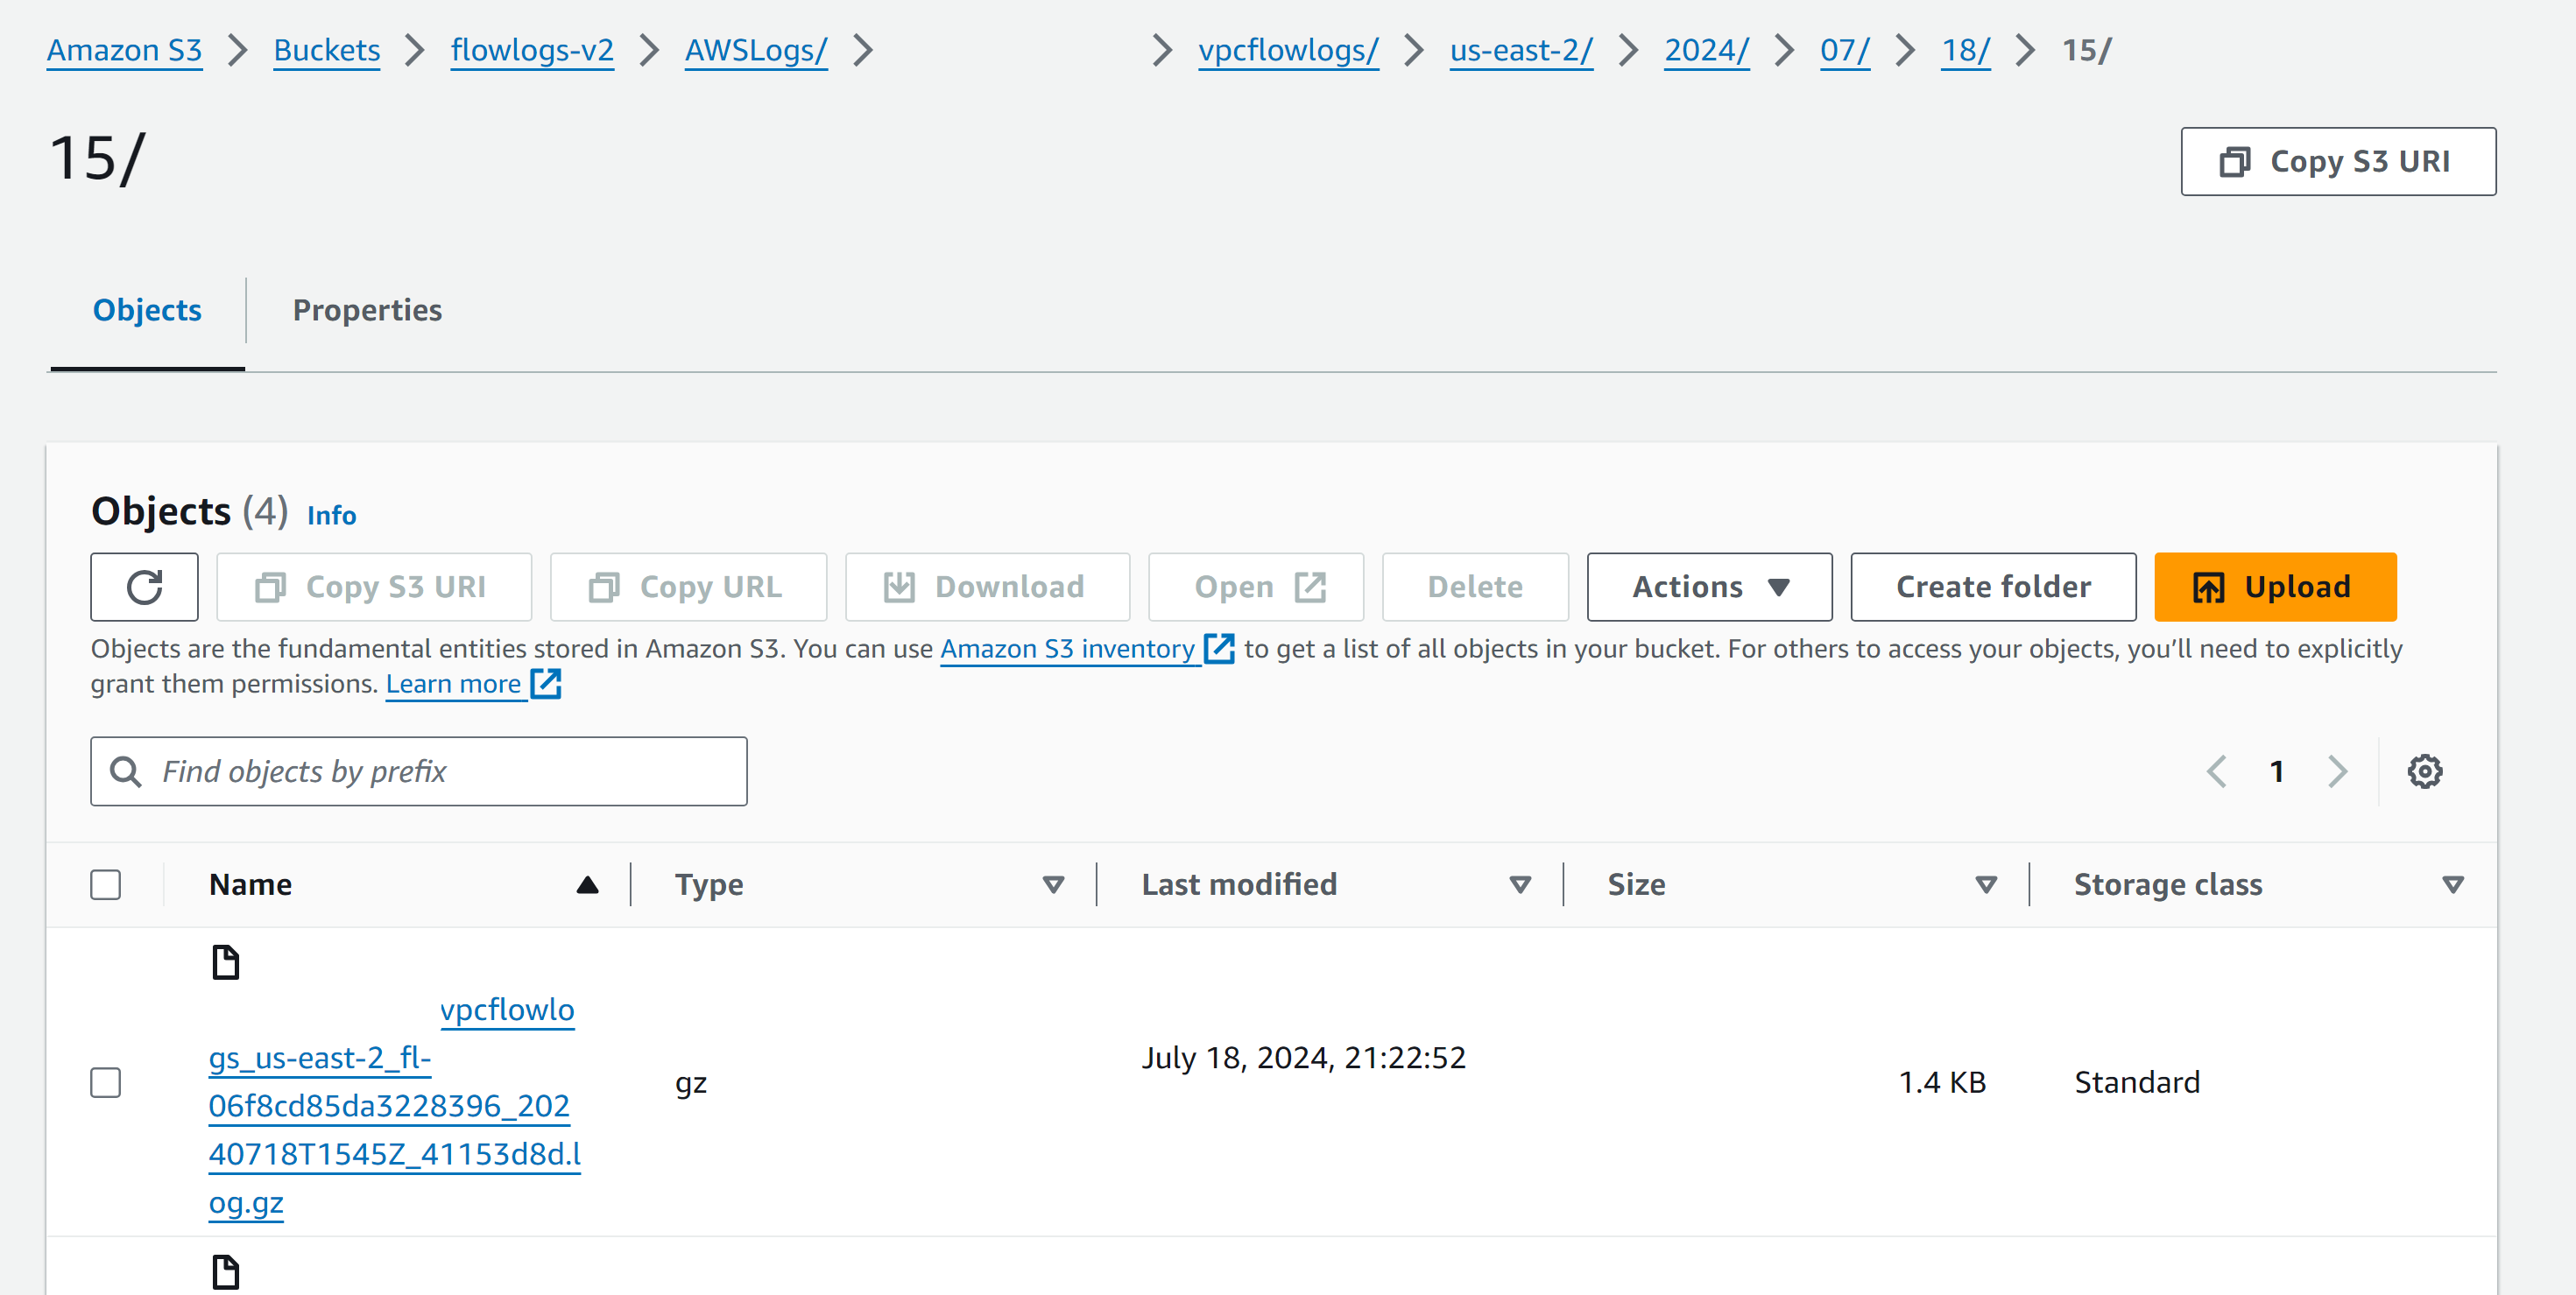This screenshot has height=1295, width=2576.
Task: Click external link icon after Learn more
Action: [x=546, y=684]
